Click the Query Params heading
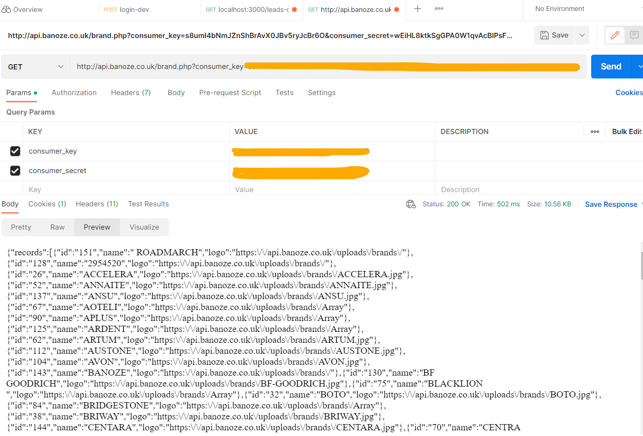The width and height of the screenshot is (643, 436). 30,112
